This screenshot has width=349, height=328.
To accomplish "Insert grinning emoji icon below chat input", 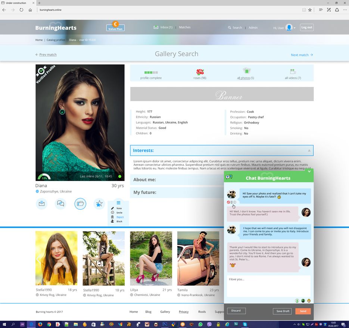I will click(x=309, y=301).
